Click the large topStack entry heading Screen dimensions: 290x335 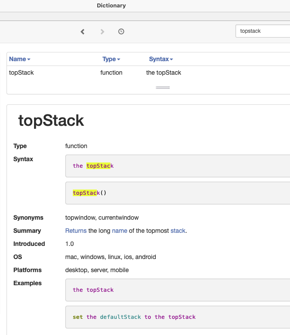51,121
